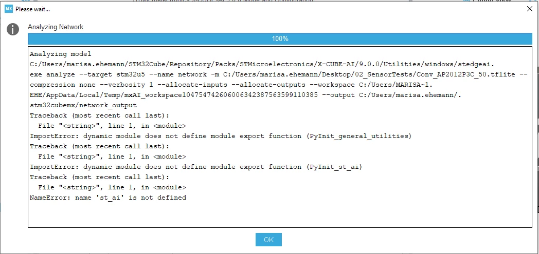Click the PyInit_st_ai ImportError line
Viewport: 539px width, 254px height.
click(196, 167)
